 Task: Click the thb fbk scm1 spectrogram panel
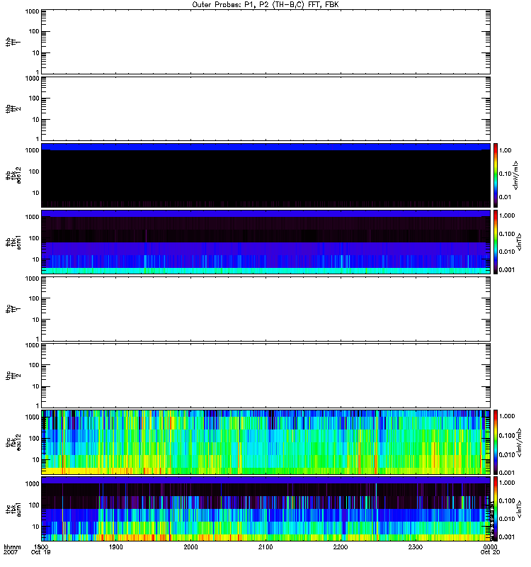(x=265, y=242)
